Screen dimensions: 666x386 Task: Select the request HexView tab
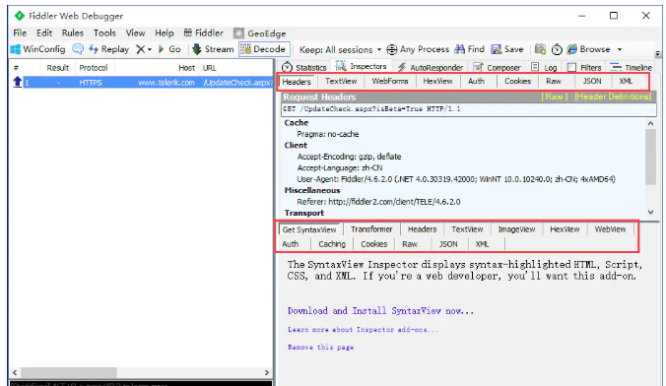[x=437, y=81]
